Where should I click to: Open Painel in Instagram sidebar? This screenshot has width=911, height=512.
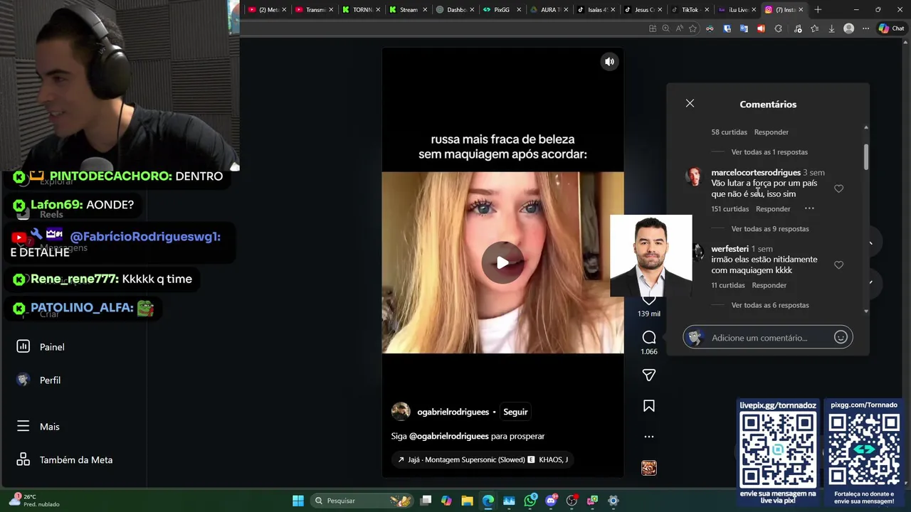click(52, 347)
